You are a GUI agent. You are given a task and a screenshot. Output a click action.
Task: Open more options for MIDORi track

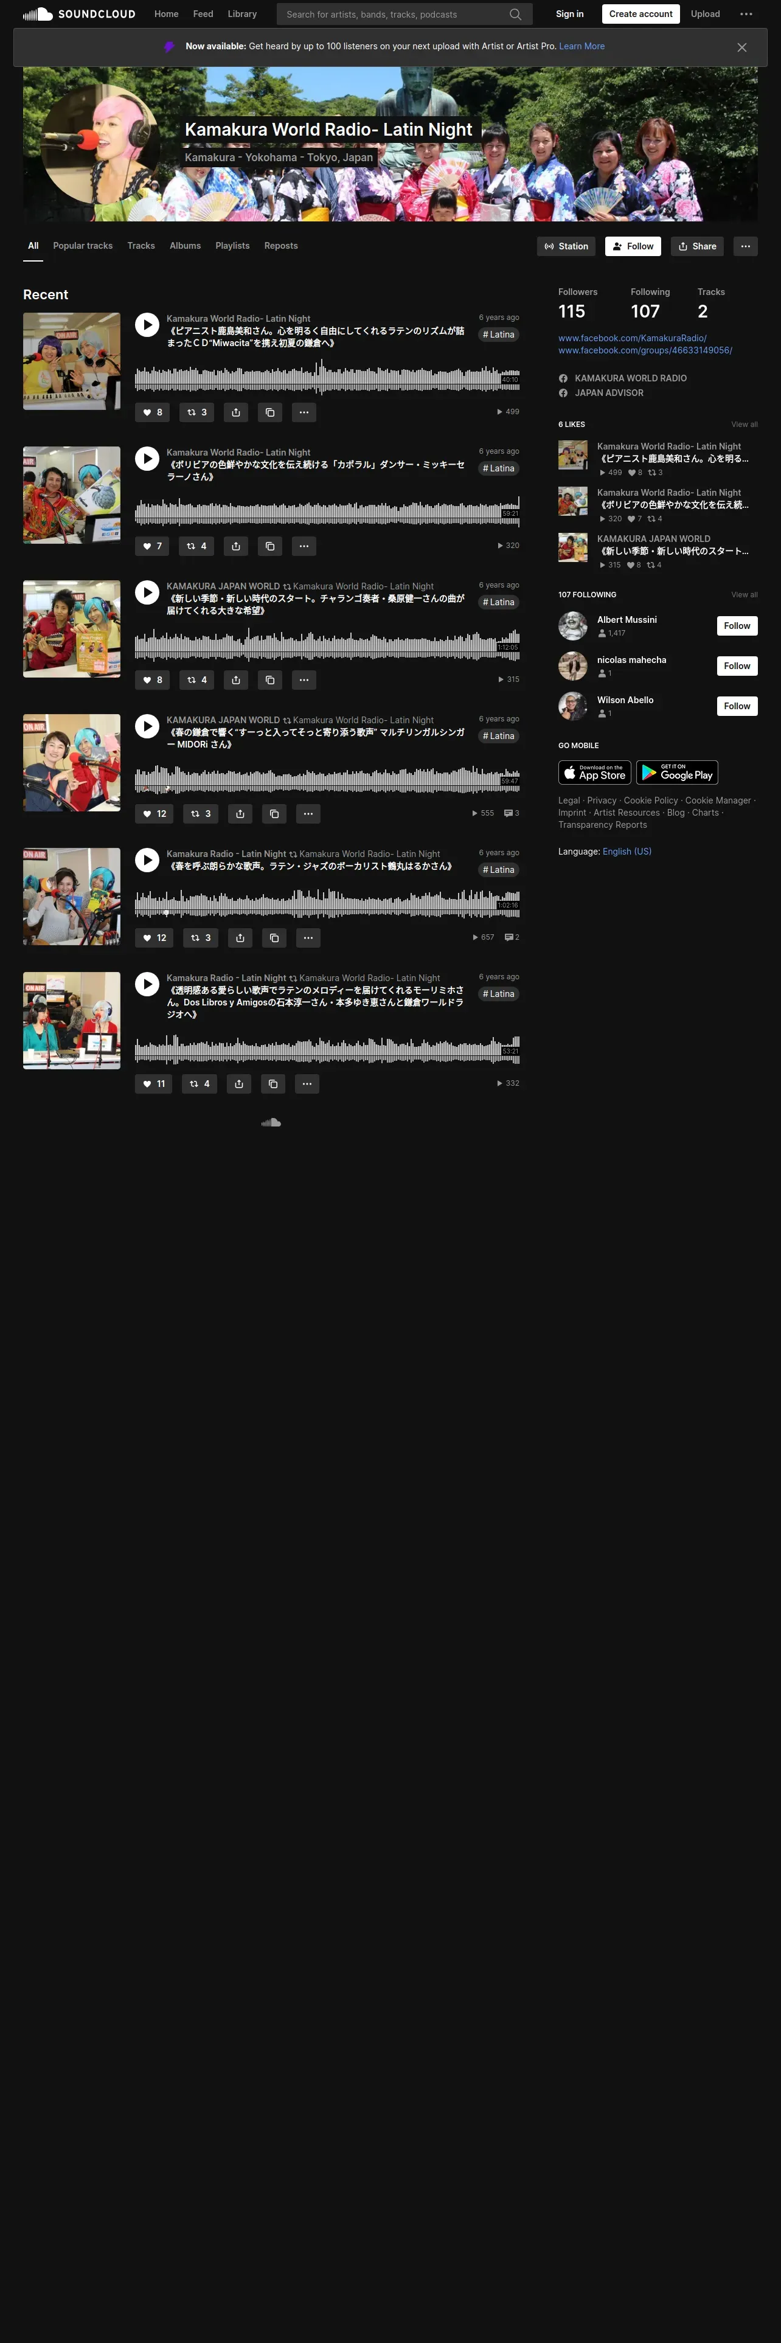(308, 813)
